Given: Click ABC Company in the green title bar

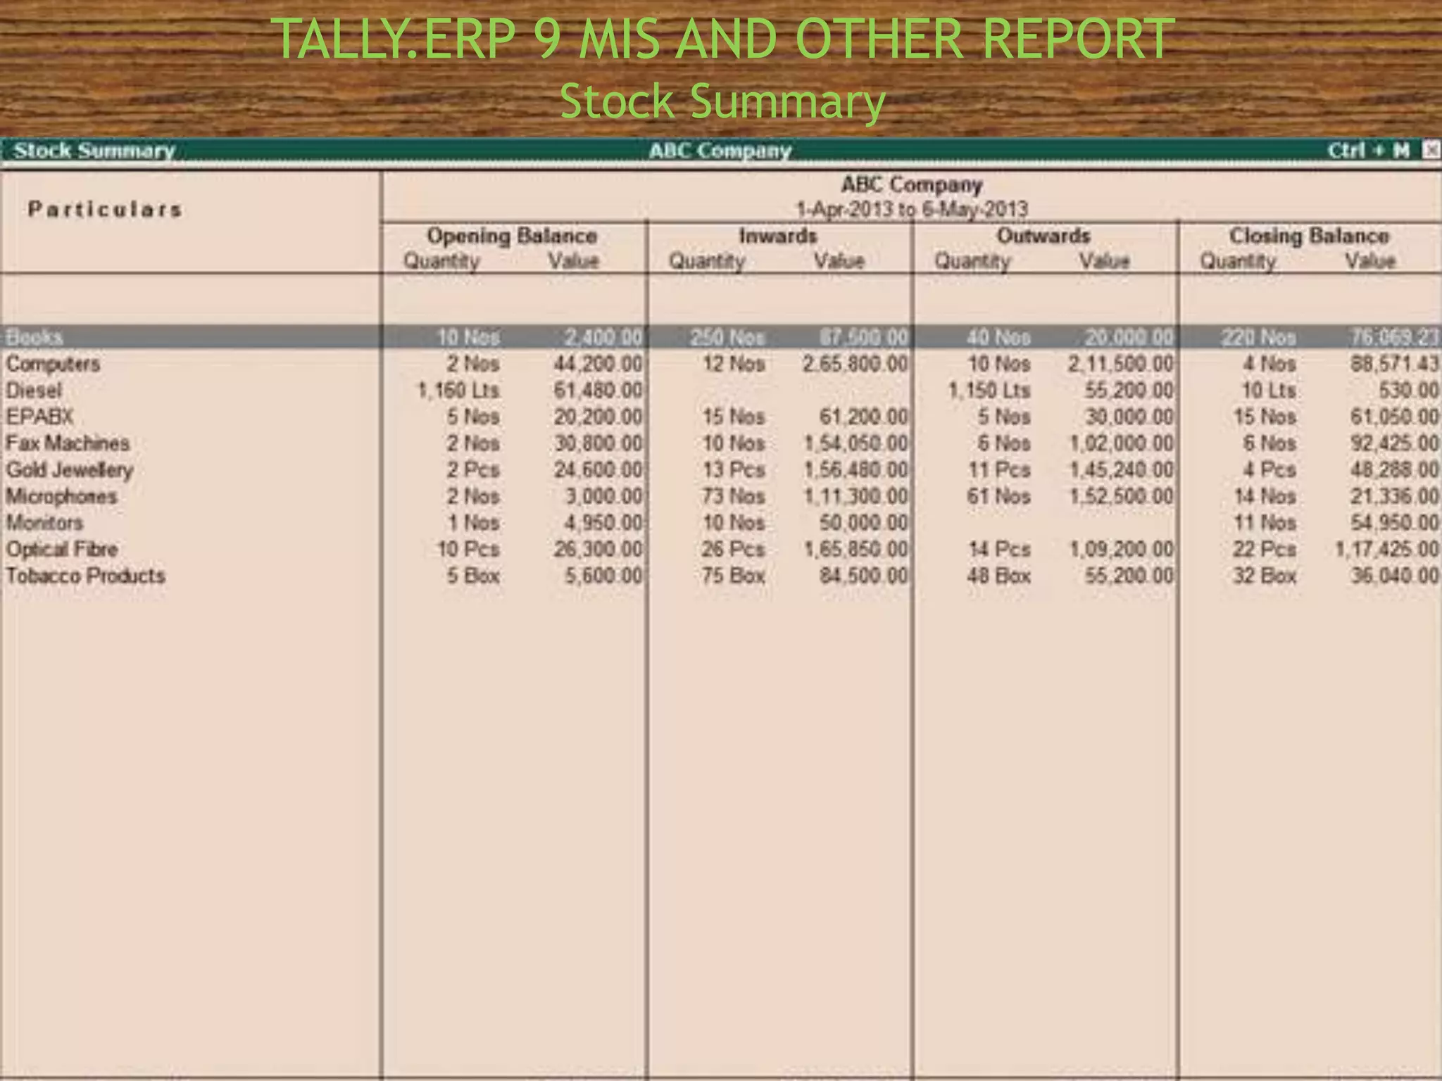Looking at the screenshot, I should click(720, 151).
